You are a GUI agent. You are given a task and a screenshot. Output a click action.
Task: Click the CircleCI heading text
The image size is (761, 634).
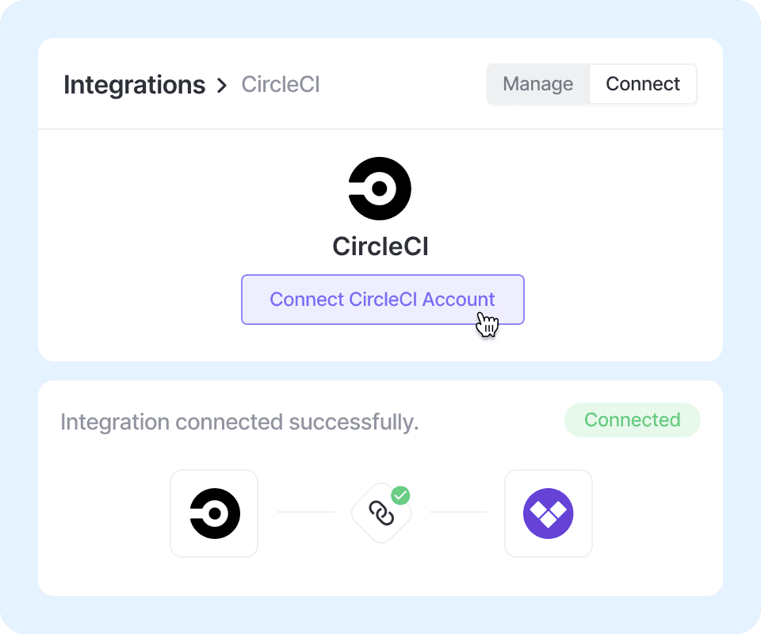[x=380, y=246]
